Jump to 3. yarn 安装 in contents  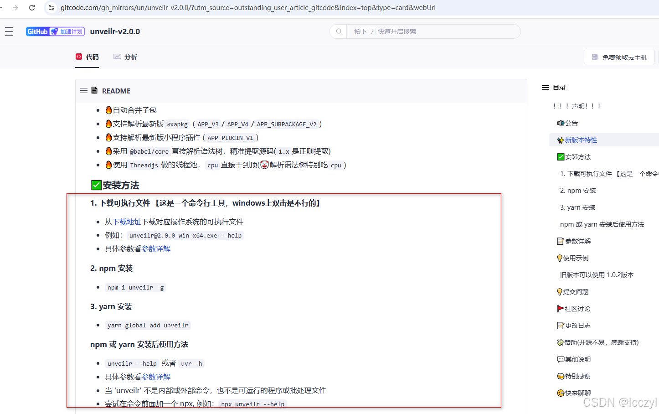click(577, 207)
